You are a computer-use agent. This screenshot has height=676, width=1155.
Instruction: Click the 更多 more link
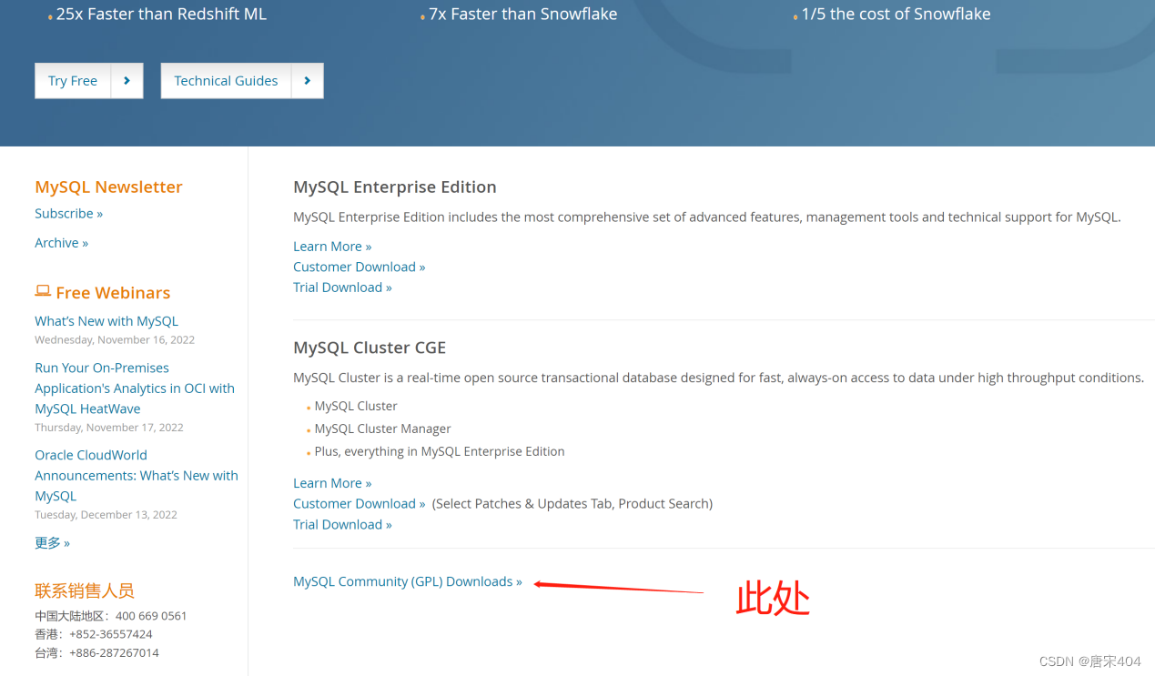click(52, 543)
